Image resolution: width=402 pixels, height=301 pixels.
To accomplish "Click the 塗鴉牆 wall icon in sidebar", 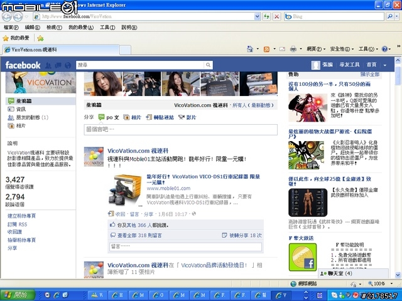I will pyautogui.click(x=11, y=101).
